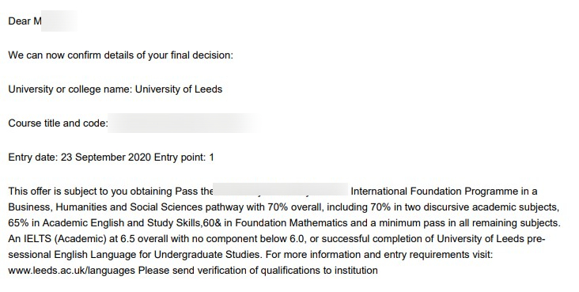This screenshot has width=579, height=292.
Task: Click 'We can now confirm details' sentence
Action: coord(121,55)
